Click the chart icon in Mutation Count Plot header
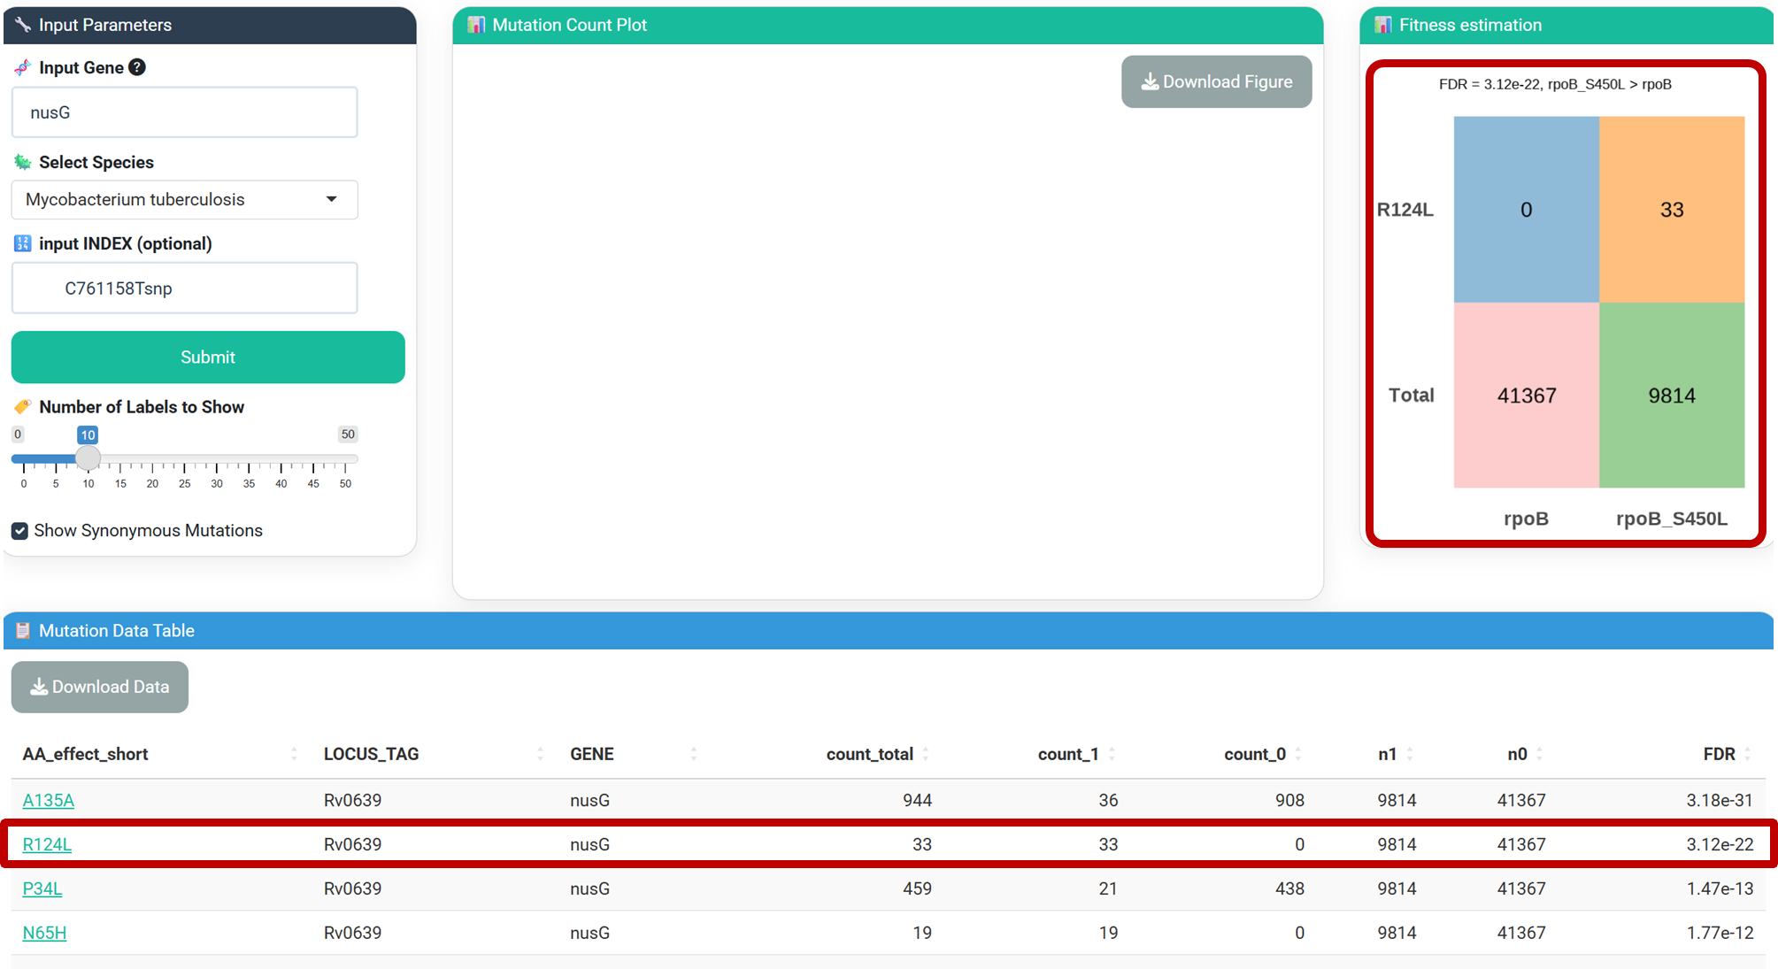Screen dimensions: 1778x969 [x=476, y=25]
